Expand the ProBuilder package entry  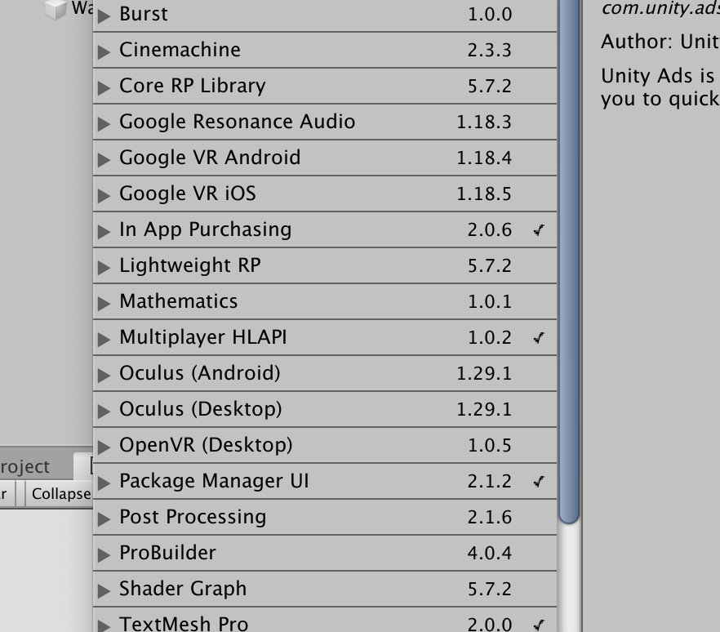tap(104, 554)
